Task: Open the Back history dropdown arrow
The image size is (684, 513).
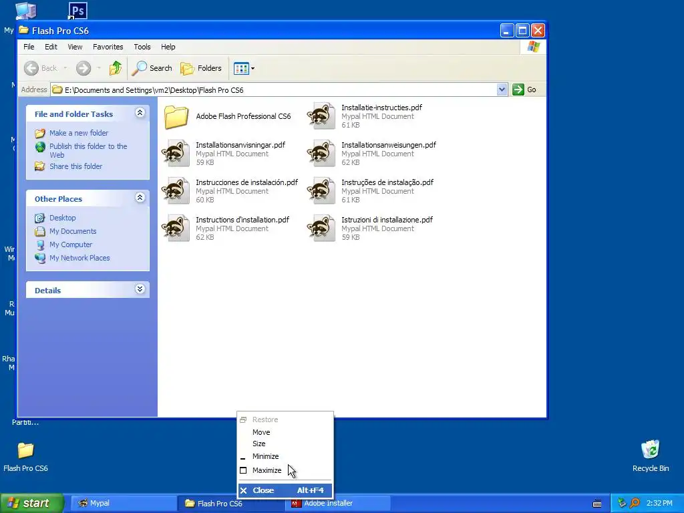Action: click(x=65, y=68)
